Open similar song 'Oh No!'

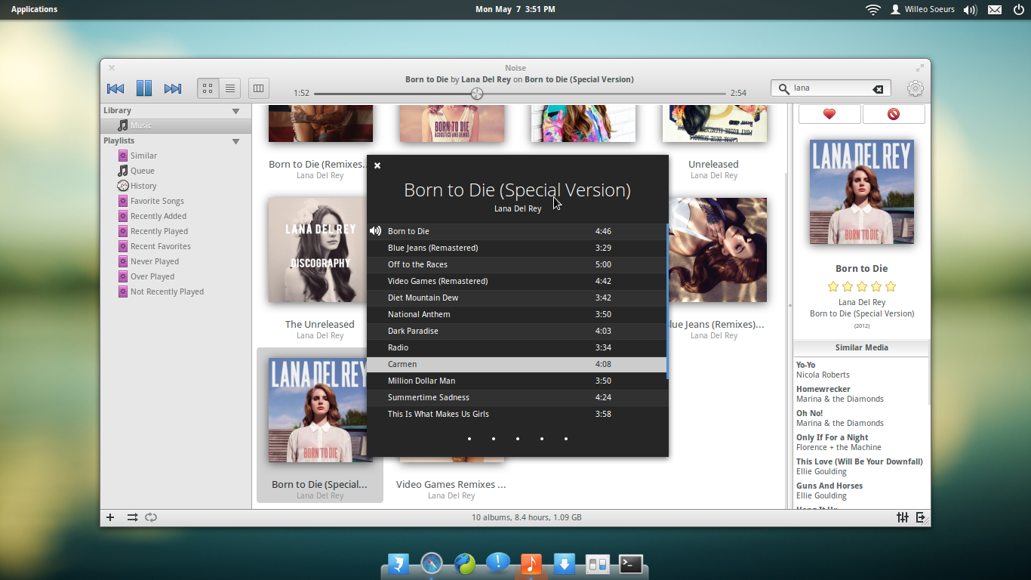[x=861, y=418]
